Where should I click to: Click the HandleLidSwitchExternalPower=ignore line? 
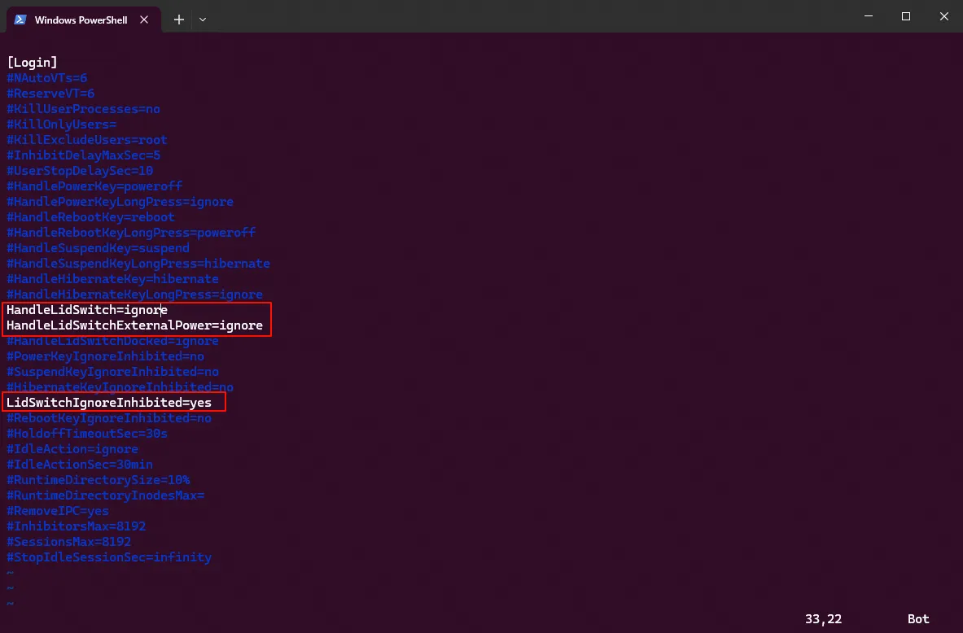coord(134,325)
